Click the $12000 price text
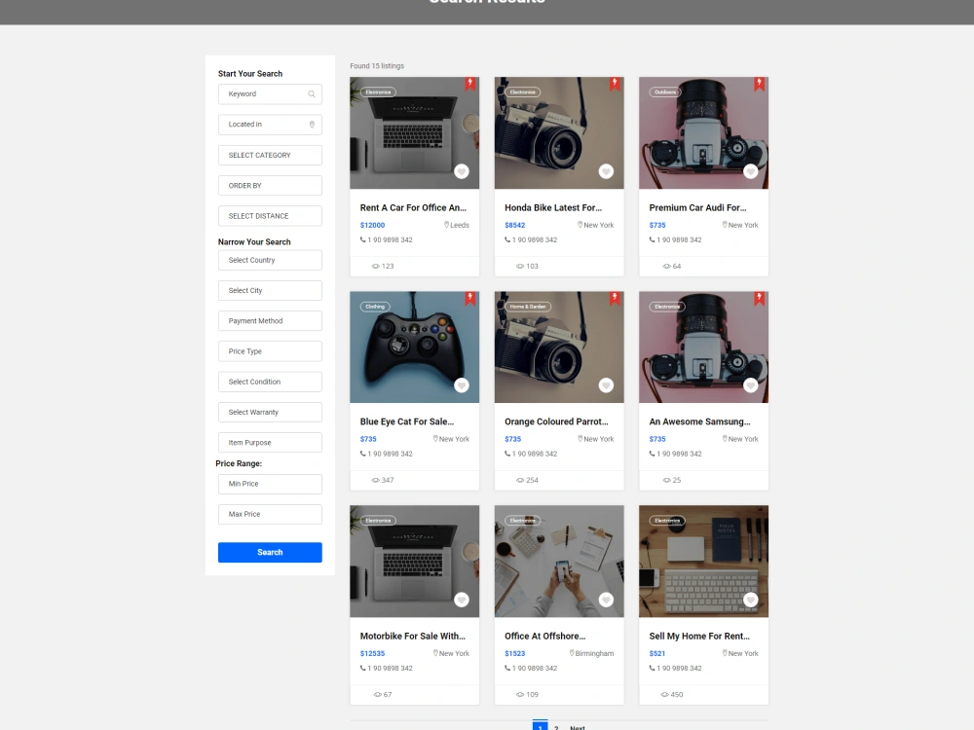The height and width of the screenshot is (730, 974). 372,226
